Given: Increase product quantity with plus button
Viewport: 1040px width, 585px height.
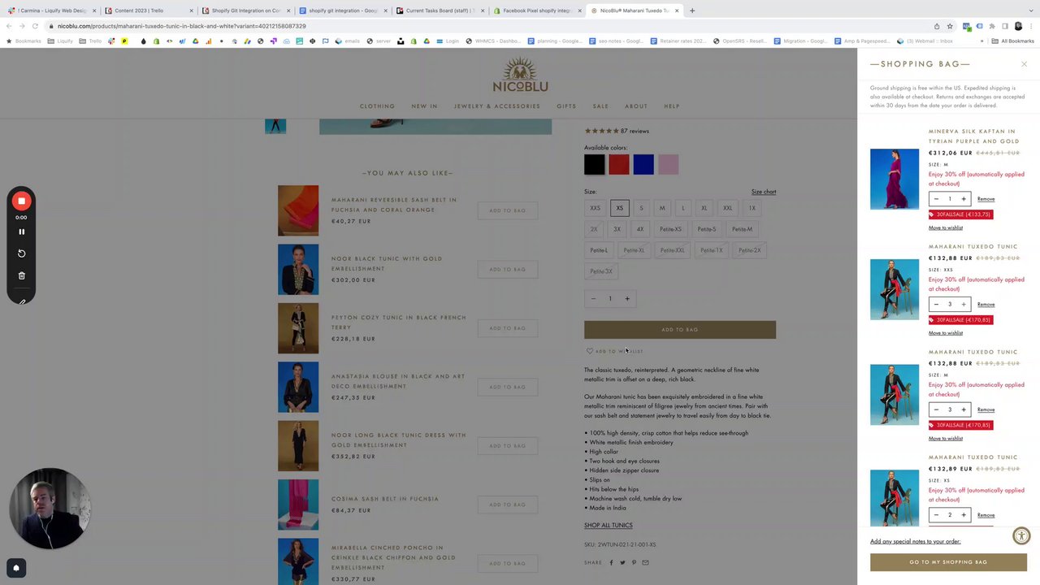Looking at the screenshot, I should (627, 298).
